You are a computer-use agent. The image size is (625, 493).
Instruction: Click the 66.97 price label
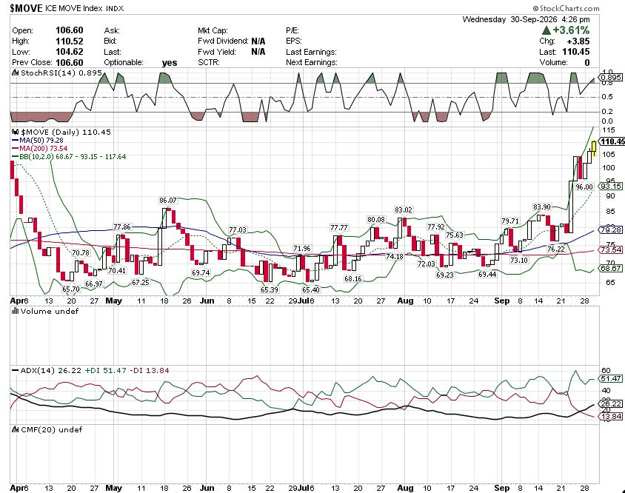(94, 284)
